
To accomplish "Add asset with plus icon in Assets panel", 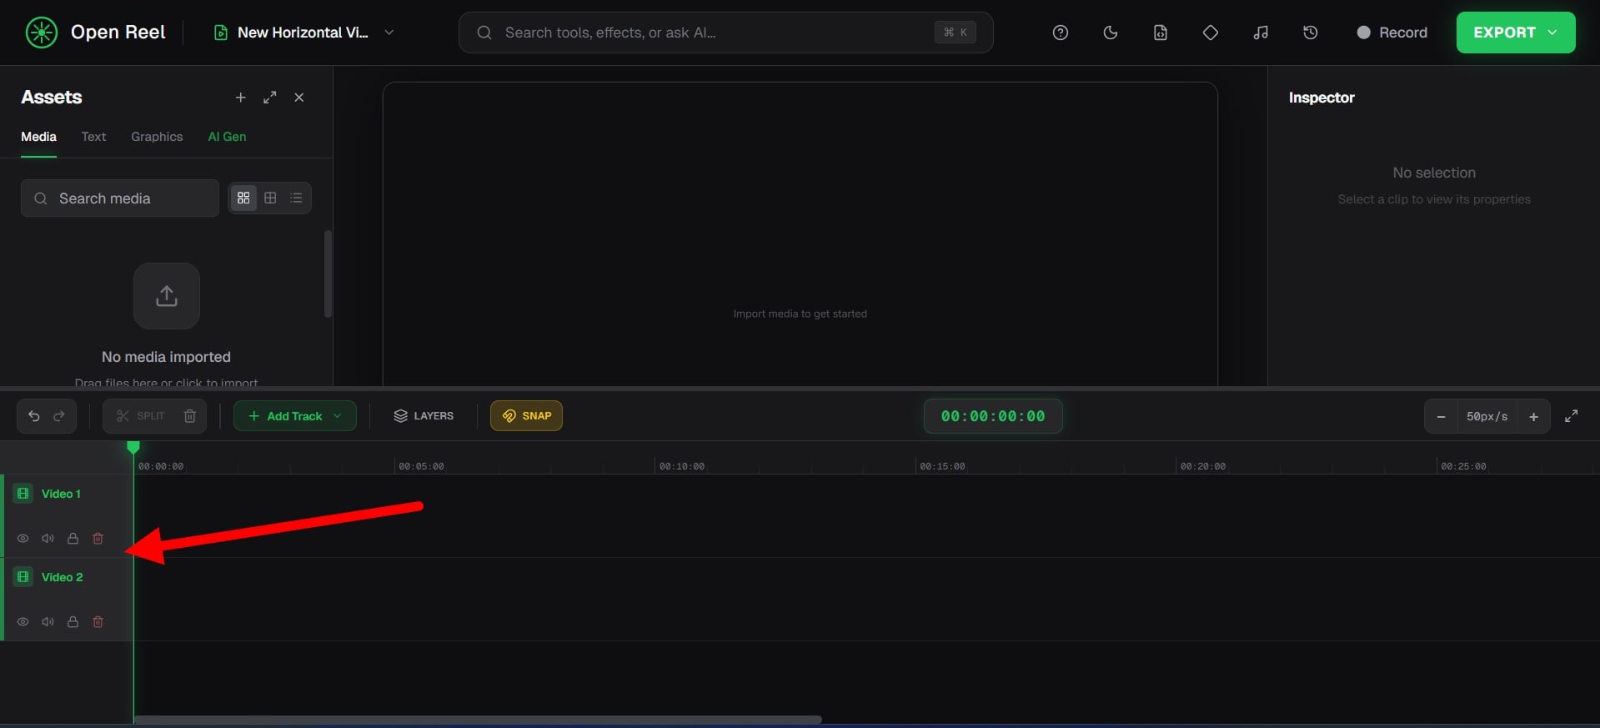I will tap(240, 98).
